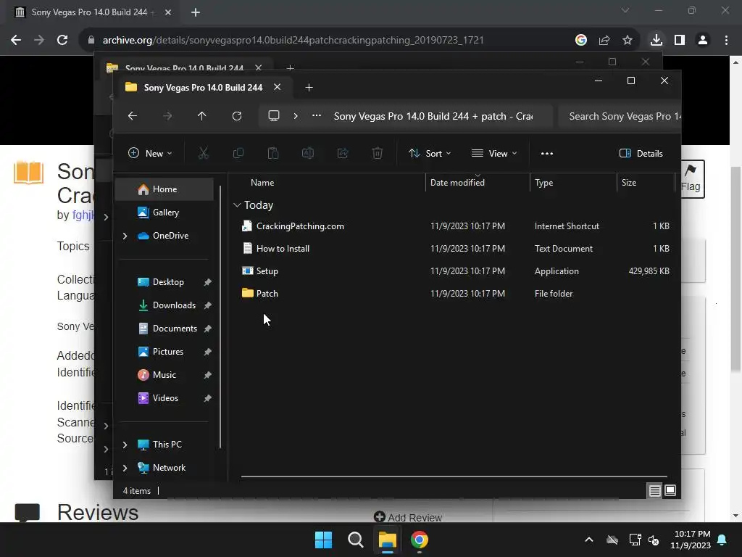Open Music quick access folder
Image resolution: width=742 pixels, height=557 pixels.
(x=164, y=375)
